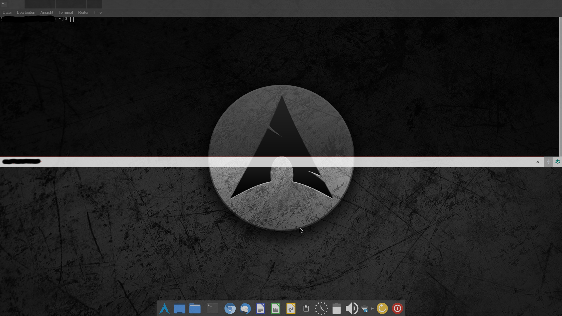Viewport: 562px width, 316px height.
Task: Click the yellow restart button icon
Action: pyautogui.click(x=382, y=308)
